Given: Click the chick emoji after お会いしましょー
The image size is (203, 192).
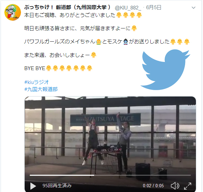Looking at the screenshot, I should (x=94, y=55).
